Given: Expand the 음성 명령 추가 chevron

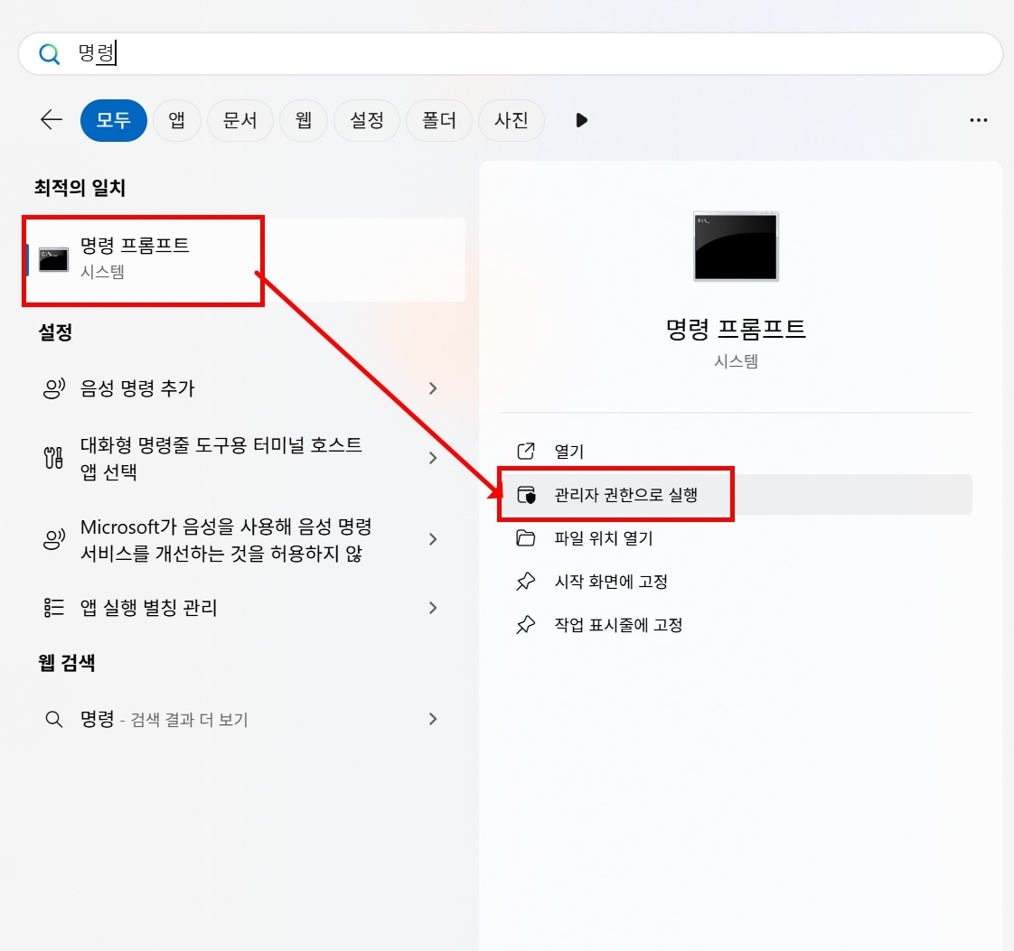Looking at the screenshot, I should click(x=433, y=388).
